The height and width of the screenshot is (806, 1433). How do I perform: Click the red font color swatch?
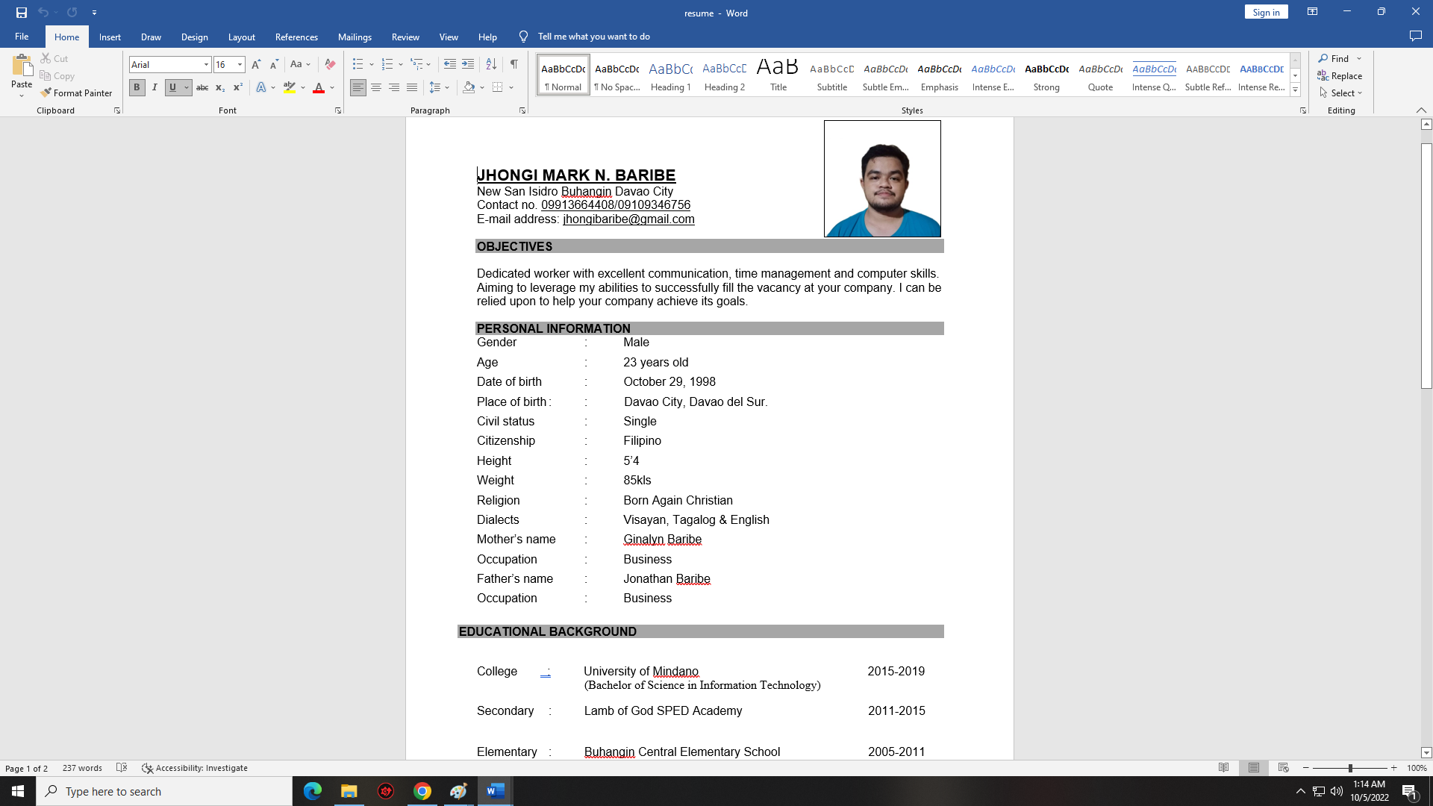pyautogui.click(x=319, y=87)
